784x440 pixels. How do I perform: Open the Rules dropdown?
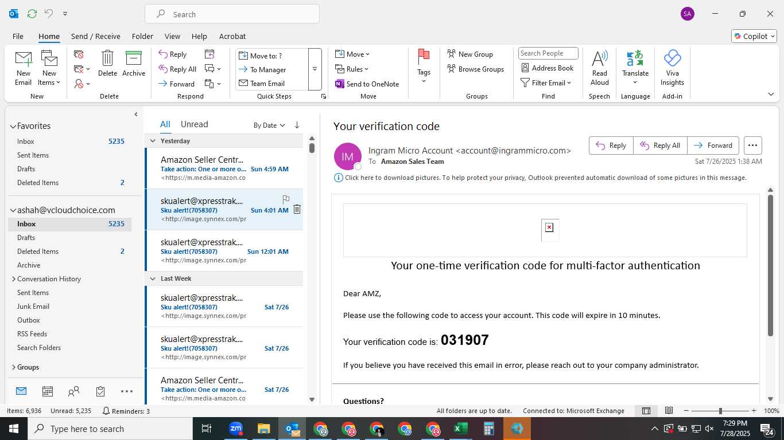(x=352, y=69)
